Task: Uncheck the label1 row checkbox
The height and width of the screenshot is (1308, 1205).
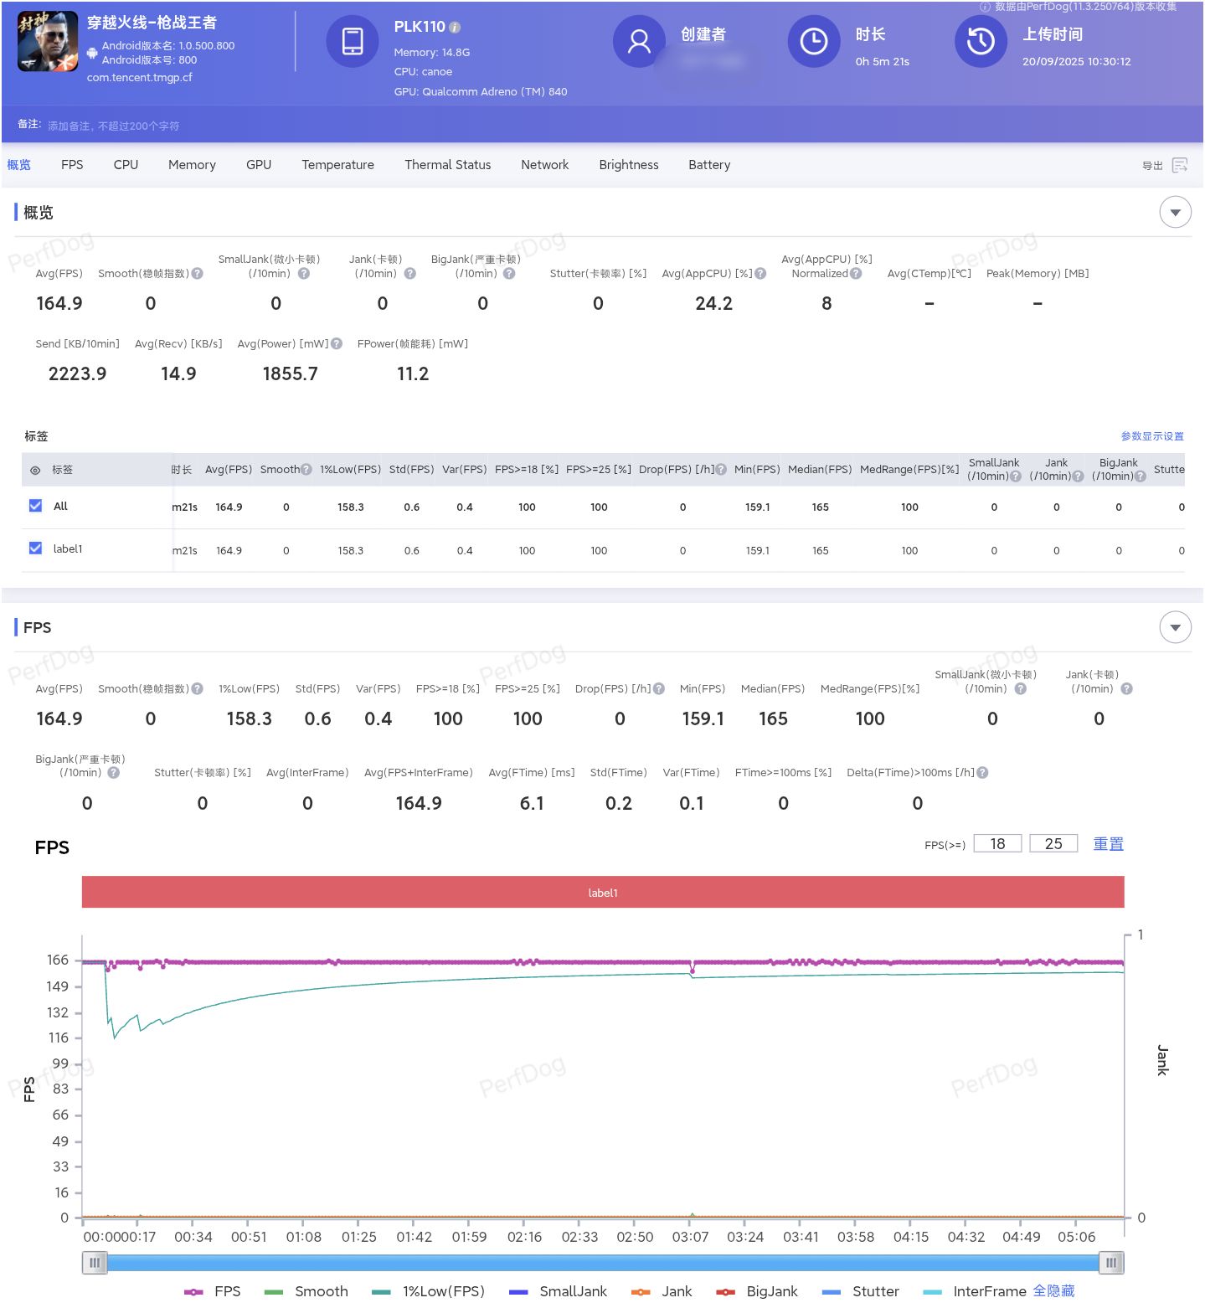Action: point(35,548)
